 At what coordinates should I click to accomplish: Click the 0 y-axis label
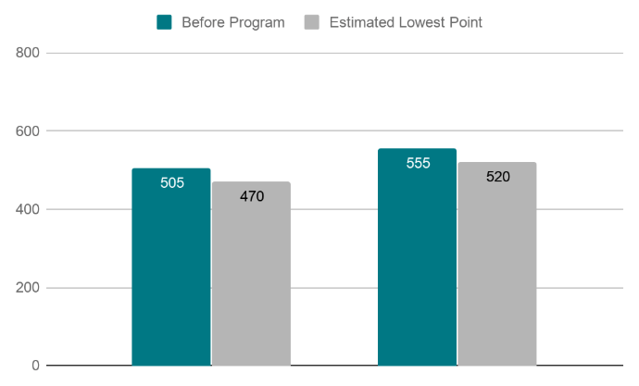pyautogui.click(x=35, y=366)
